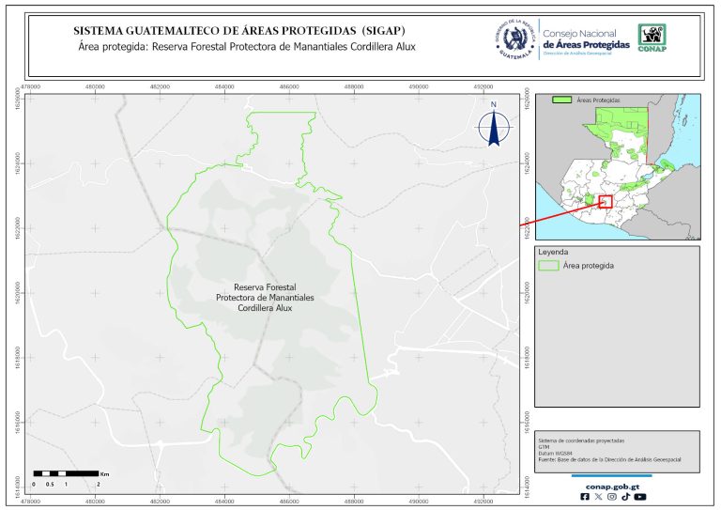The width and height of the screenshot is (721, 510).
Task: Click the TikTok icon in footer
Action: pos(625,497)
